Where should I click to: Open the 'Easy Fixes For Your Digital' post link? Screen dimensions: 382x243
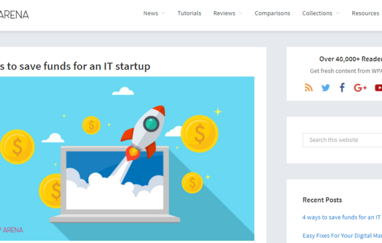[342, 235]
